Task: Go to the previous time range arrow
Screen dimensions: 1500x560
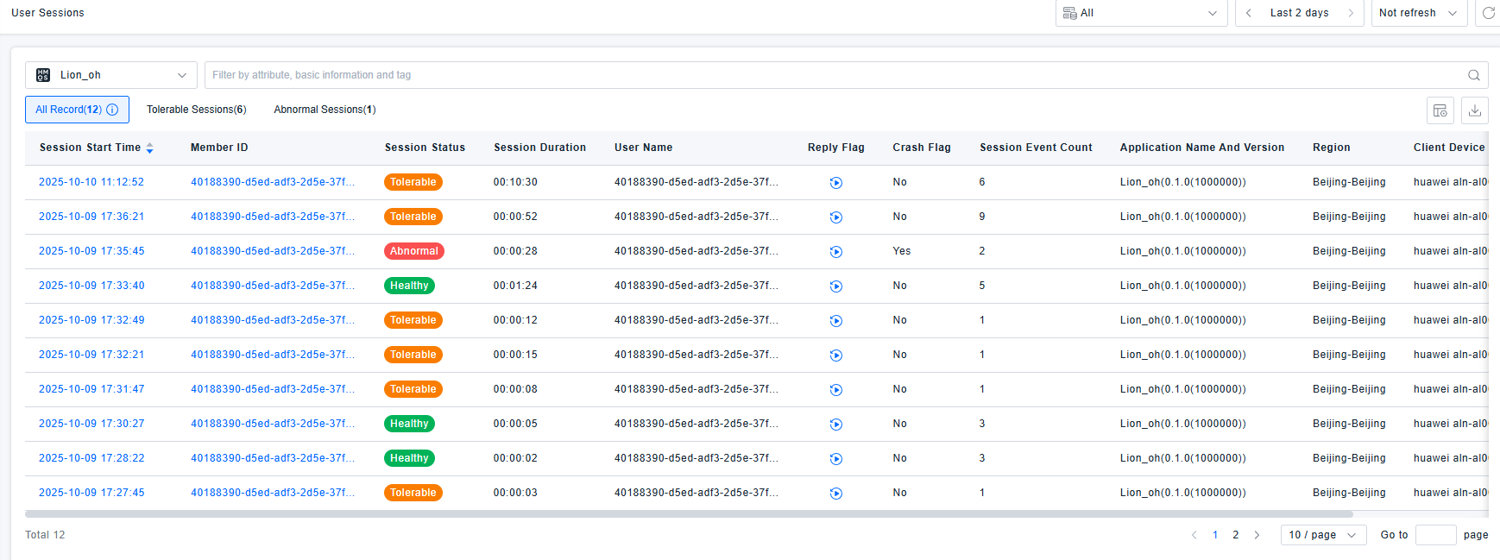Action: pos(1249,13)
